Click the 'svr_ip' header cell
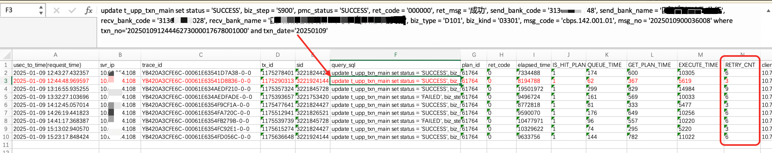The width and height of the screenshot is (772, 153). pyautogui.click(x=120, y=65)
